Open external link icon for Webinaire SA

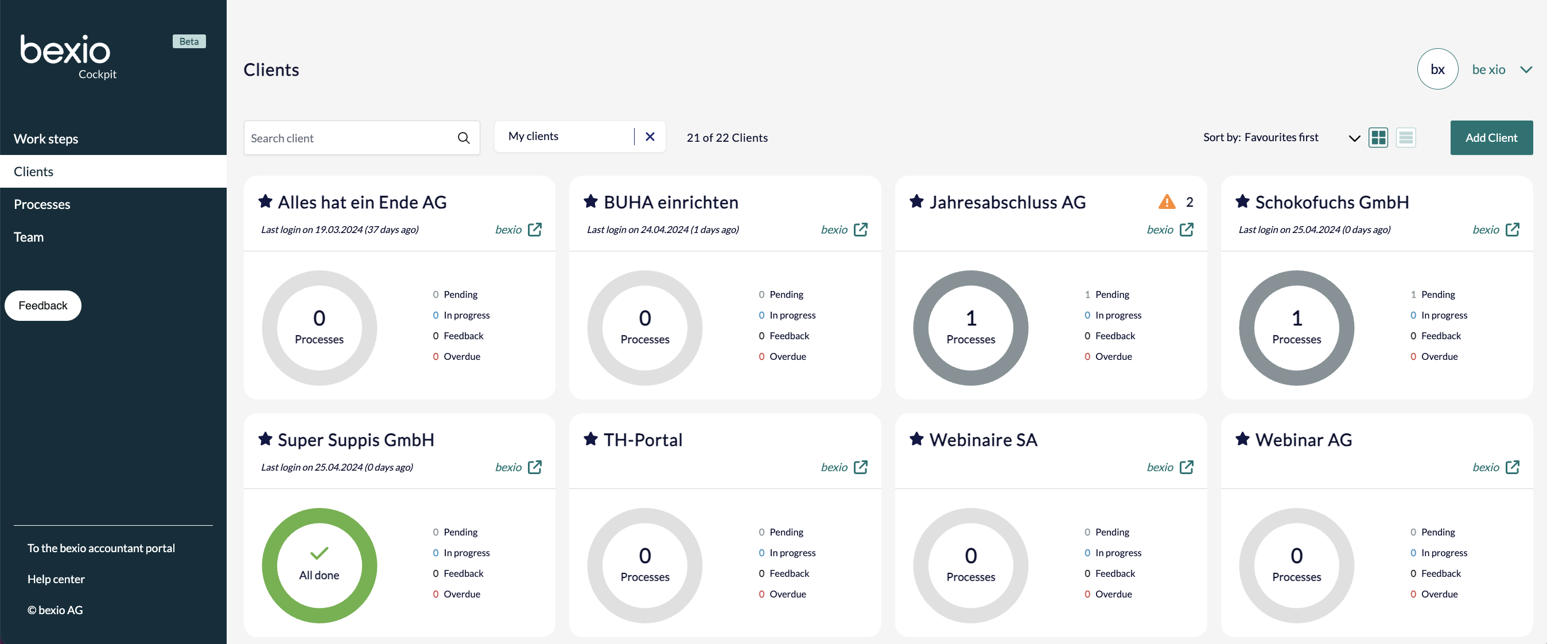point(1186,467)
